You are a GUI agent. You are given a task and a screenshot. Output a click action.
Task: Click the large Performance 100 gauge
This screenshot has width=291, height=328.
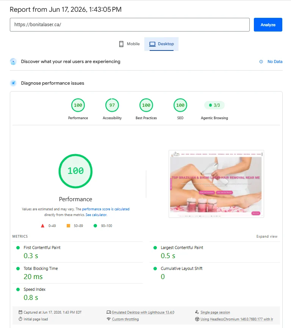[75, 171]
